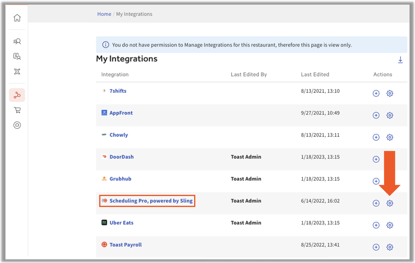415x263 pixels.
Task: Click the info icon in the permission banner
Action: tap(105, 45)
